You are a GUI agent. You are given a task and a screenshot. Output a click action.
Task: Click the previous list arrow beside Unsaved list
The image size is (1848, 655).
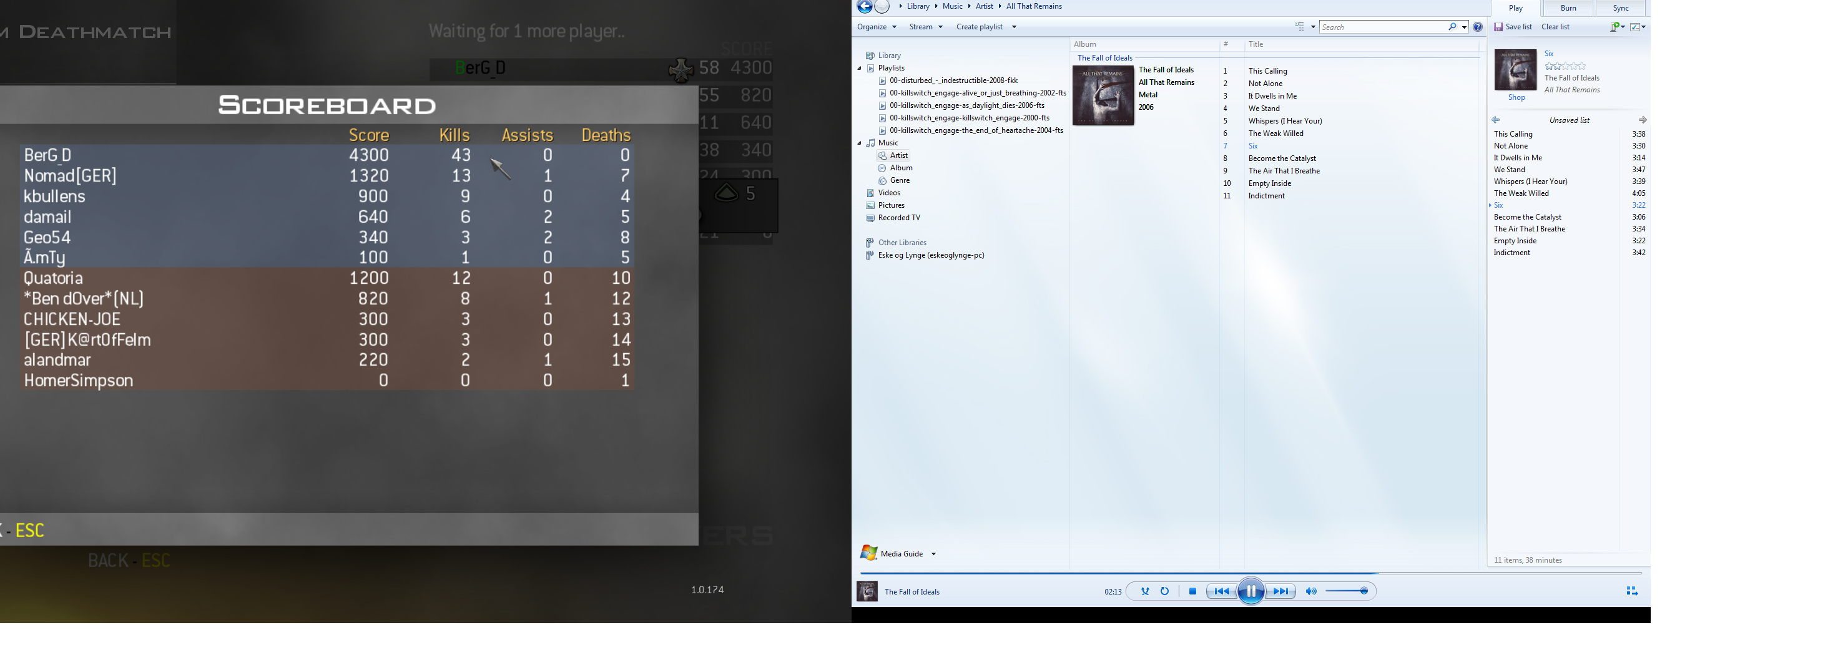click(x=1496, y=120)
